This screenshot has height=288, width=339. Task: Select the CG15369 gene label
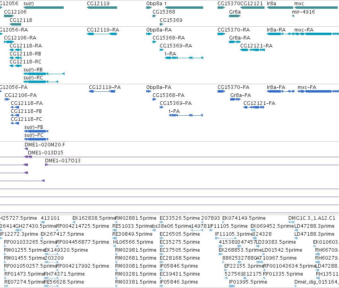(171, 20)
